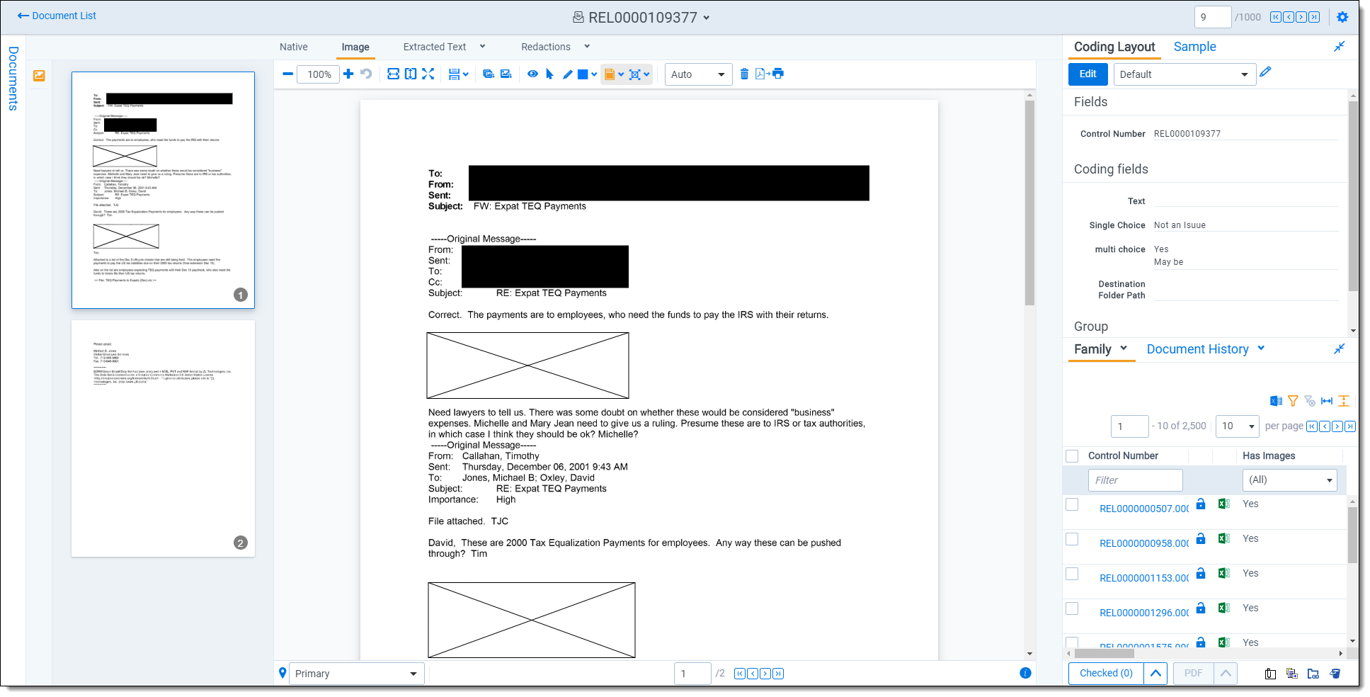Go back via Document List link
The width and height of the screenshot is (1370, 697).
coord(57,16)
